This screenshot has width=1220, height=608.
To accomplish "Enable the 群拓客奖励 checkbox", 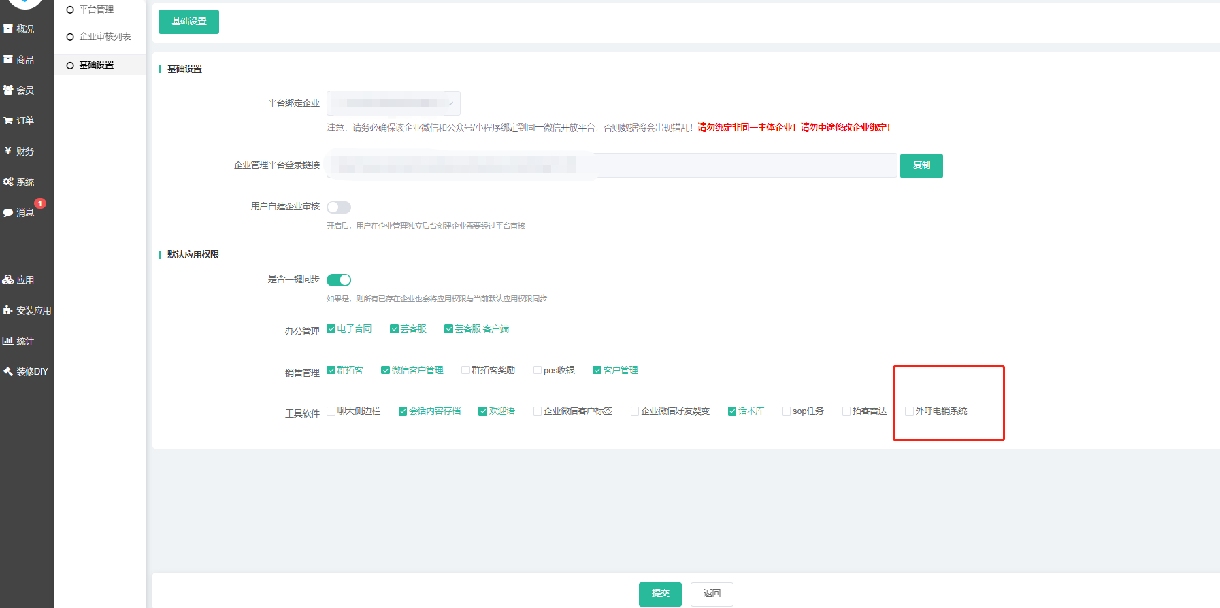I will pos(465,370).
